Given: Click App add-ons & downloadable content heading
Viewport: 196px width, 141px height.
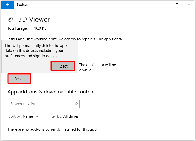Looking at the screenshot, I should tap(51, 92).
